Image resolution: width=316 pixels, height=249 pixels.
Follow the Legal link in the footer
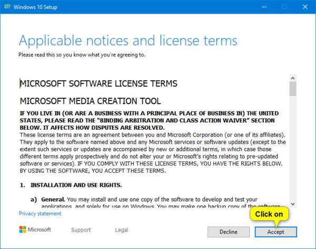click(122, 230)
